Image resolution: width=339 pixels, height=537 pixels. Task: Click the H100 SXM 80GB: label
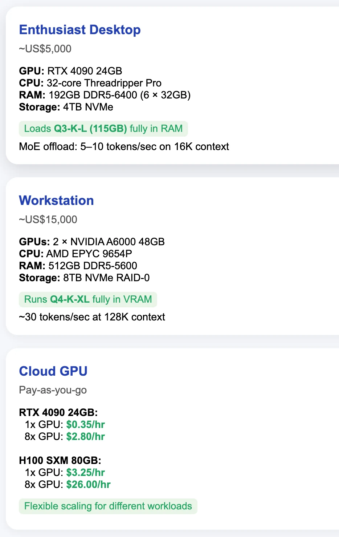click(60, 460)
